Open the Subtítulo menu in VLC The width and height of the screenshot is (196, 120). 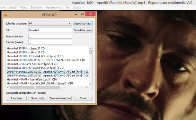(36, 7)
